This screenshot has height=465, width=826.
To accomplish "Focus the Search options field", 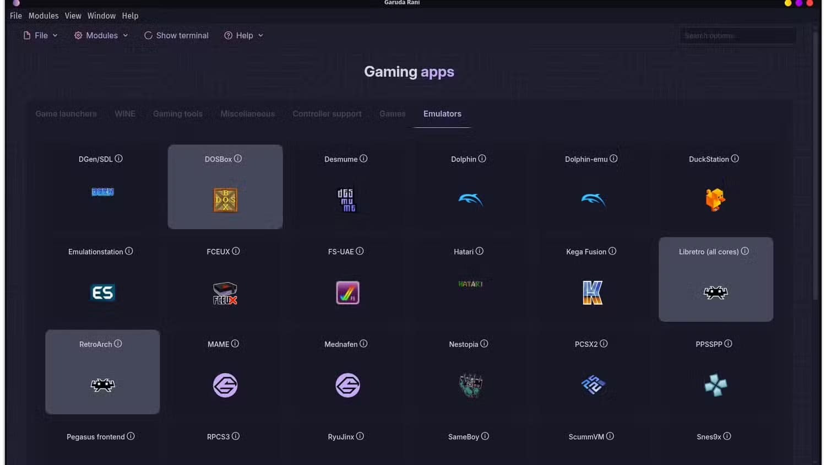I will [737, 36].
